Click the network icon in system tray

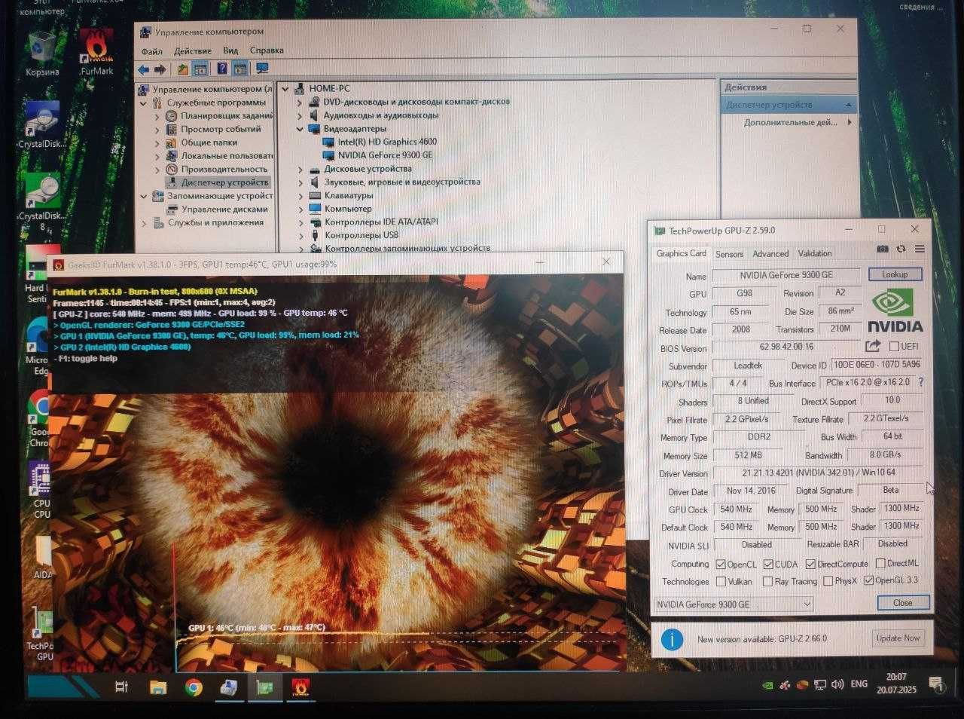click(x=820, y=684)
